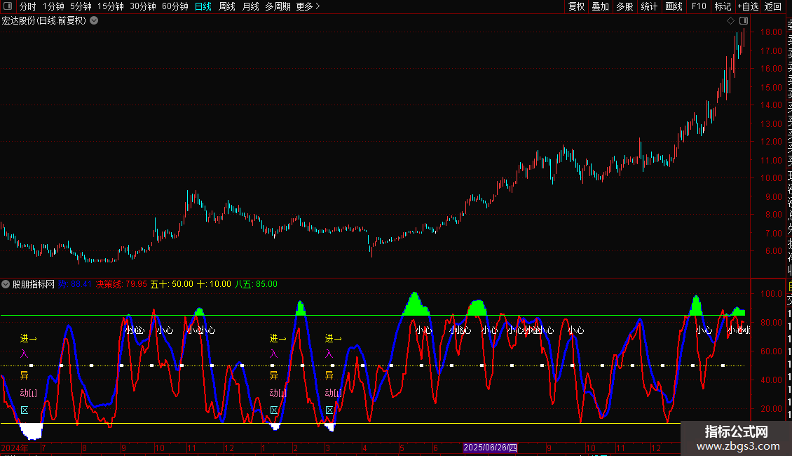Open F10 company information

click(x=699, y=6)
